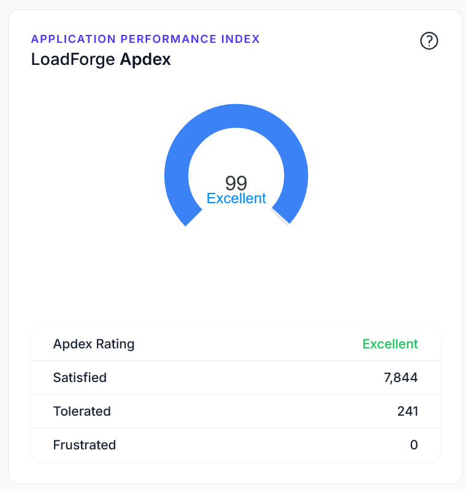Click the Satisfied count 7,844
The image size is (466, 491).
coord(401,378)
